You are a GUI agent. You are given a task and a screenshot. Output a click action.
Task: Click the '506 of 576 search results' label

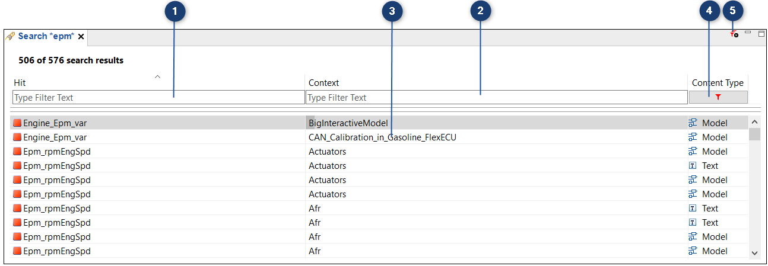click(71, 60)
